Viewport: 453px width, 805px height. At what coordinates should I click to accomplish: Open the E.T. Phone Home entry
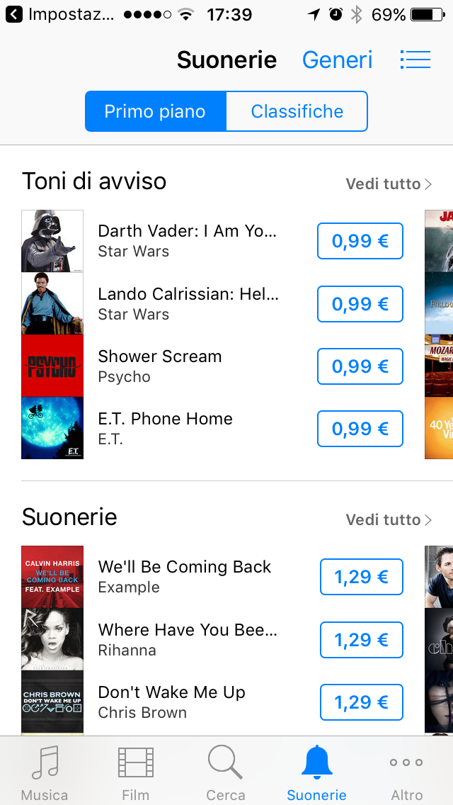165,428
